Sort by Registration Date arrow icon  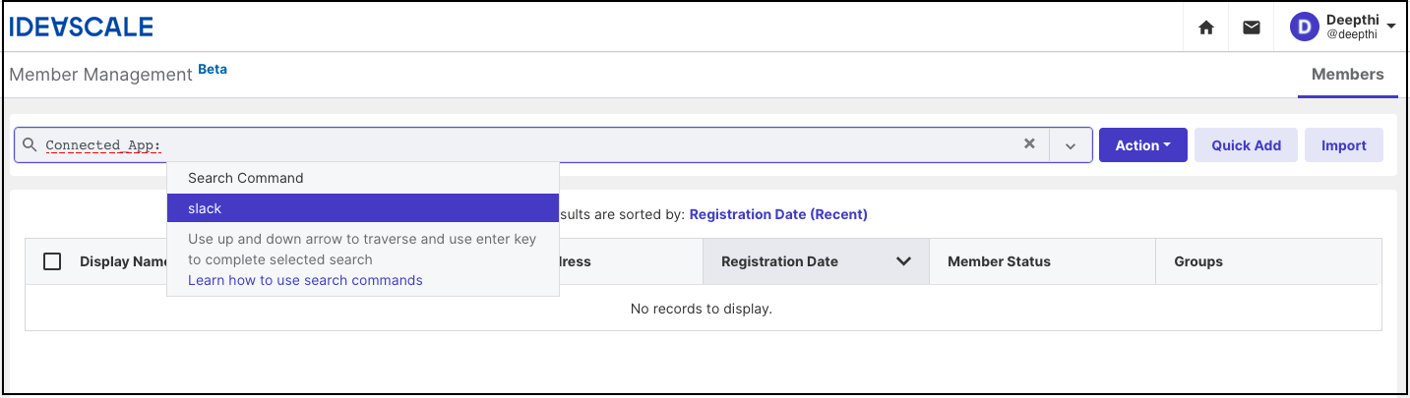point(903,261)
